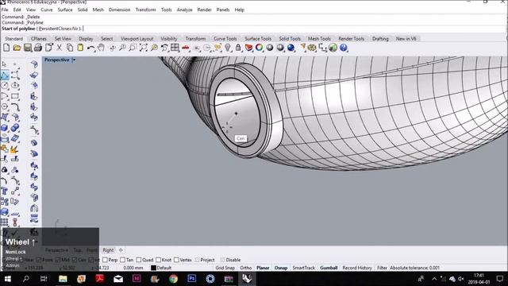Click the black Default layer color swatch
This screenshot has width=508, height=286.
tap(153, 268)
